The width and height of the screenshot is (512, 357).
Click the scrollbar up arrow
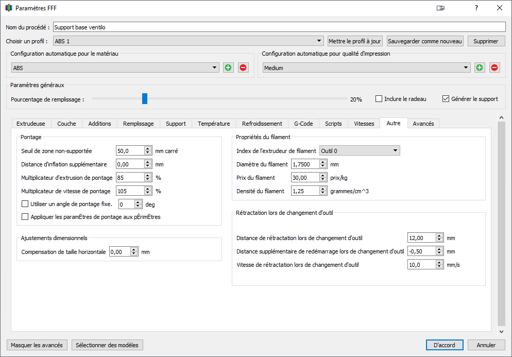(x=501, y=117)
